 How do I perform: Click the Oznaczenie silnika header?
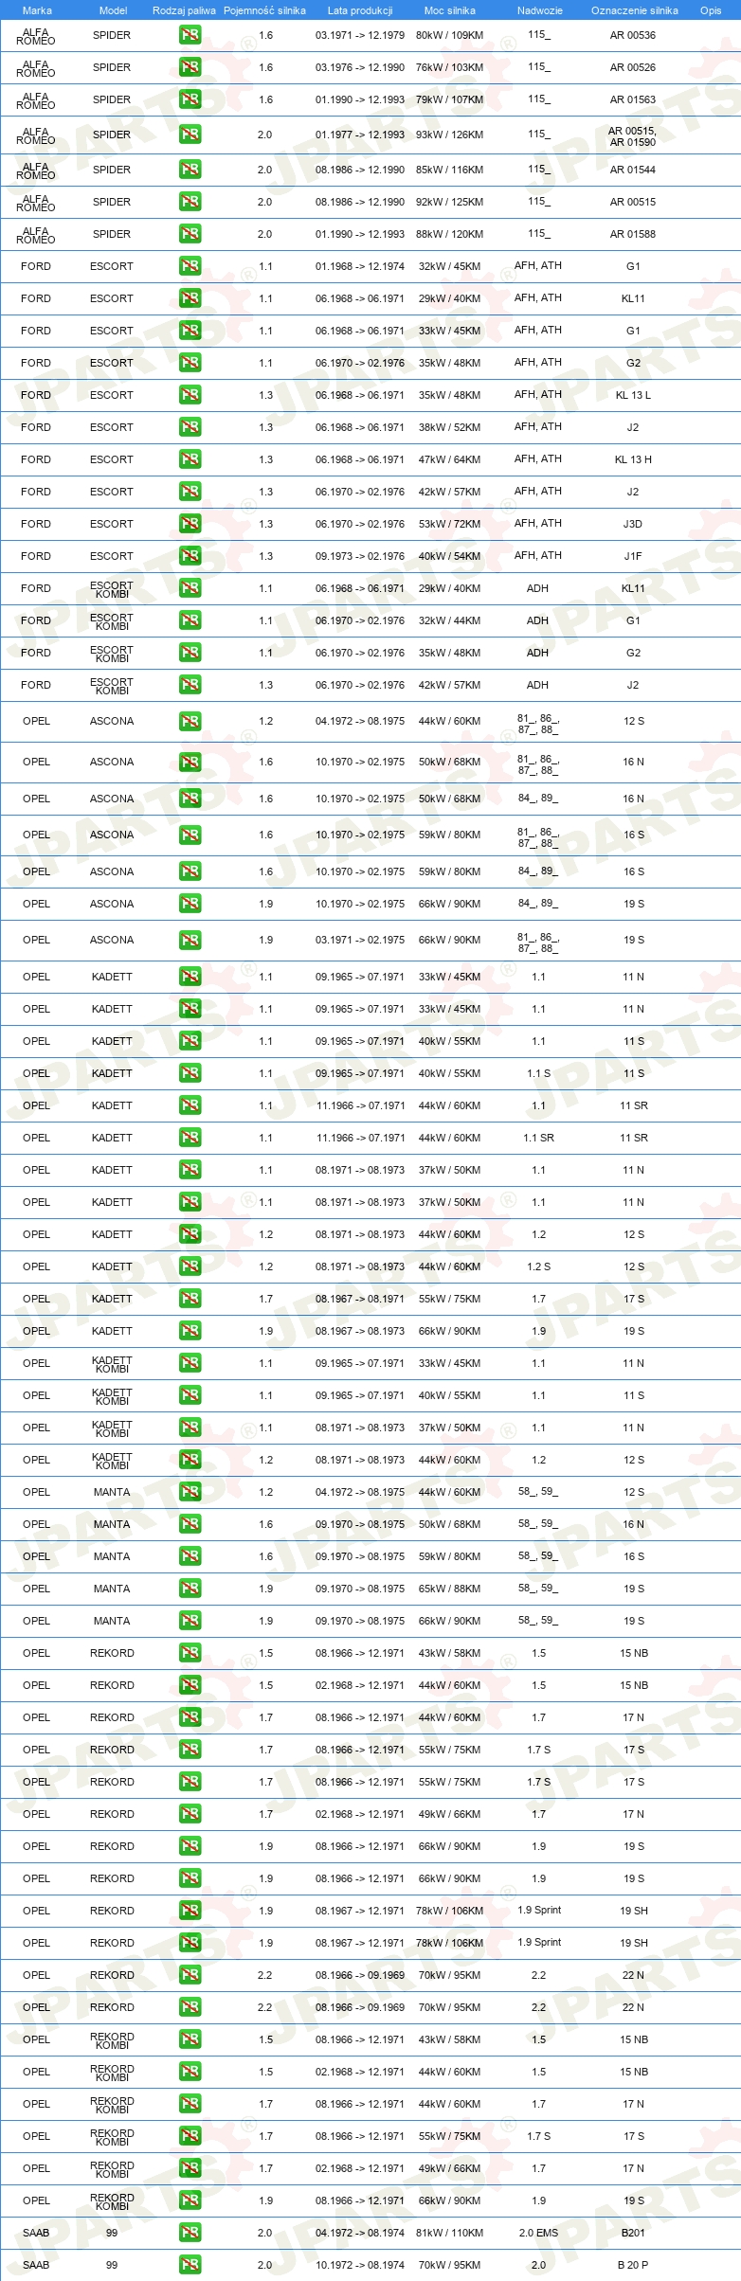tap(635, 10)
